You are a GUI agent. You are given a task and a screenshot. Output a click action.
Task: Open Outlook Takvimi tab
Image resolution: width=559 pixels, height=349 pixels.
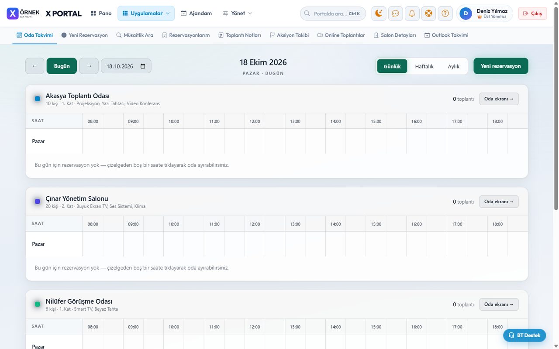(446, 35)
